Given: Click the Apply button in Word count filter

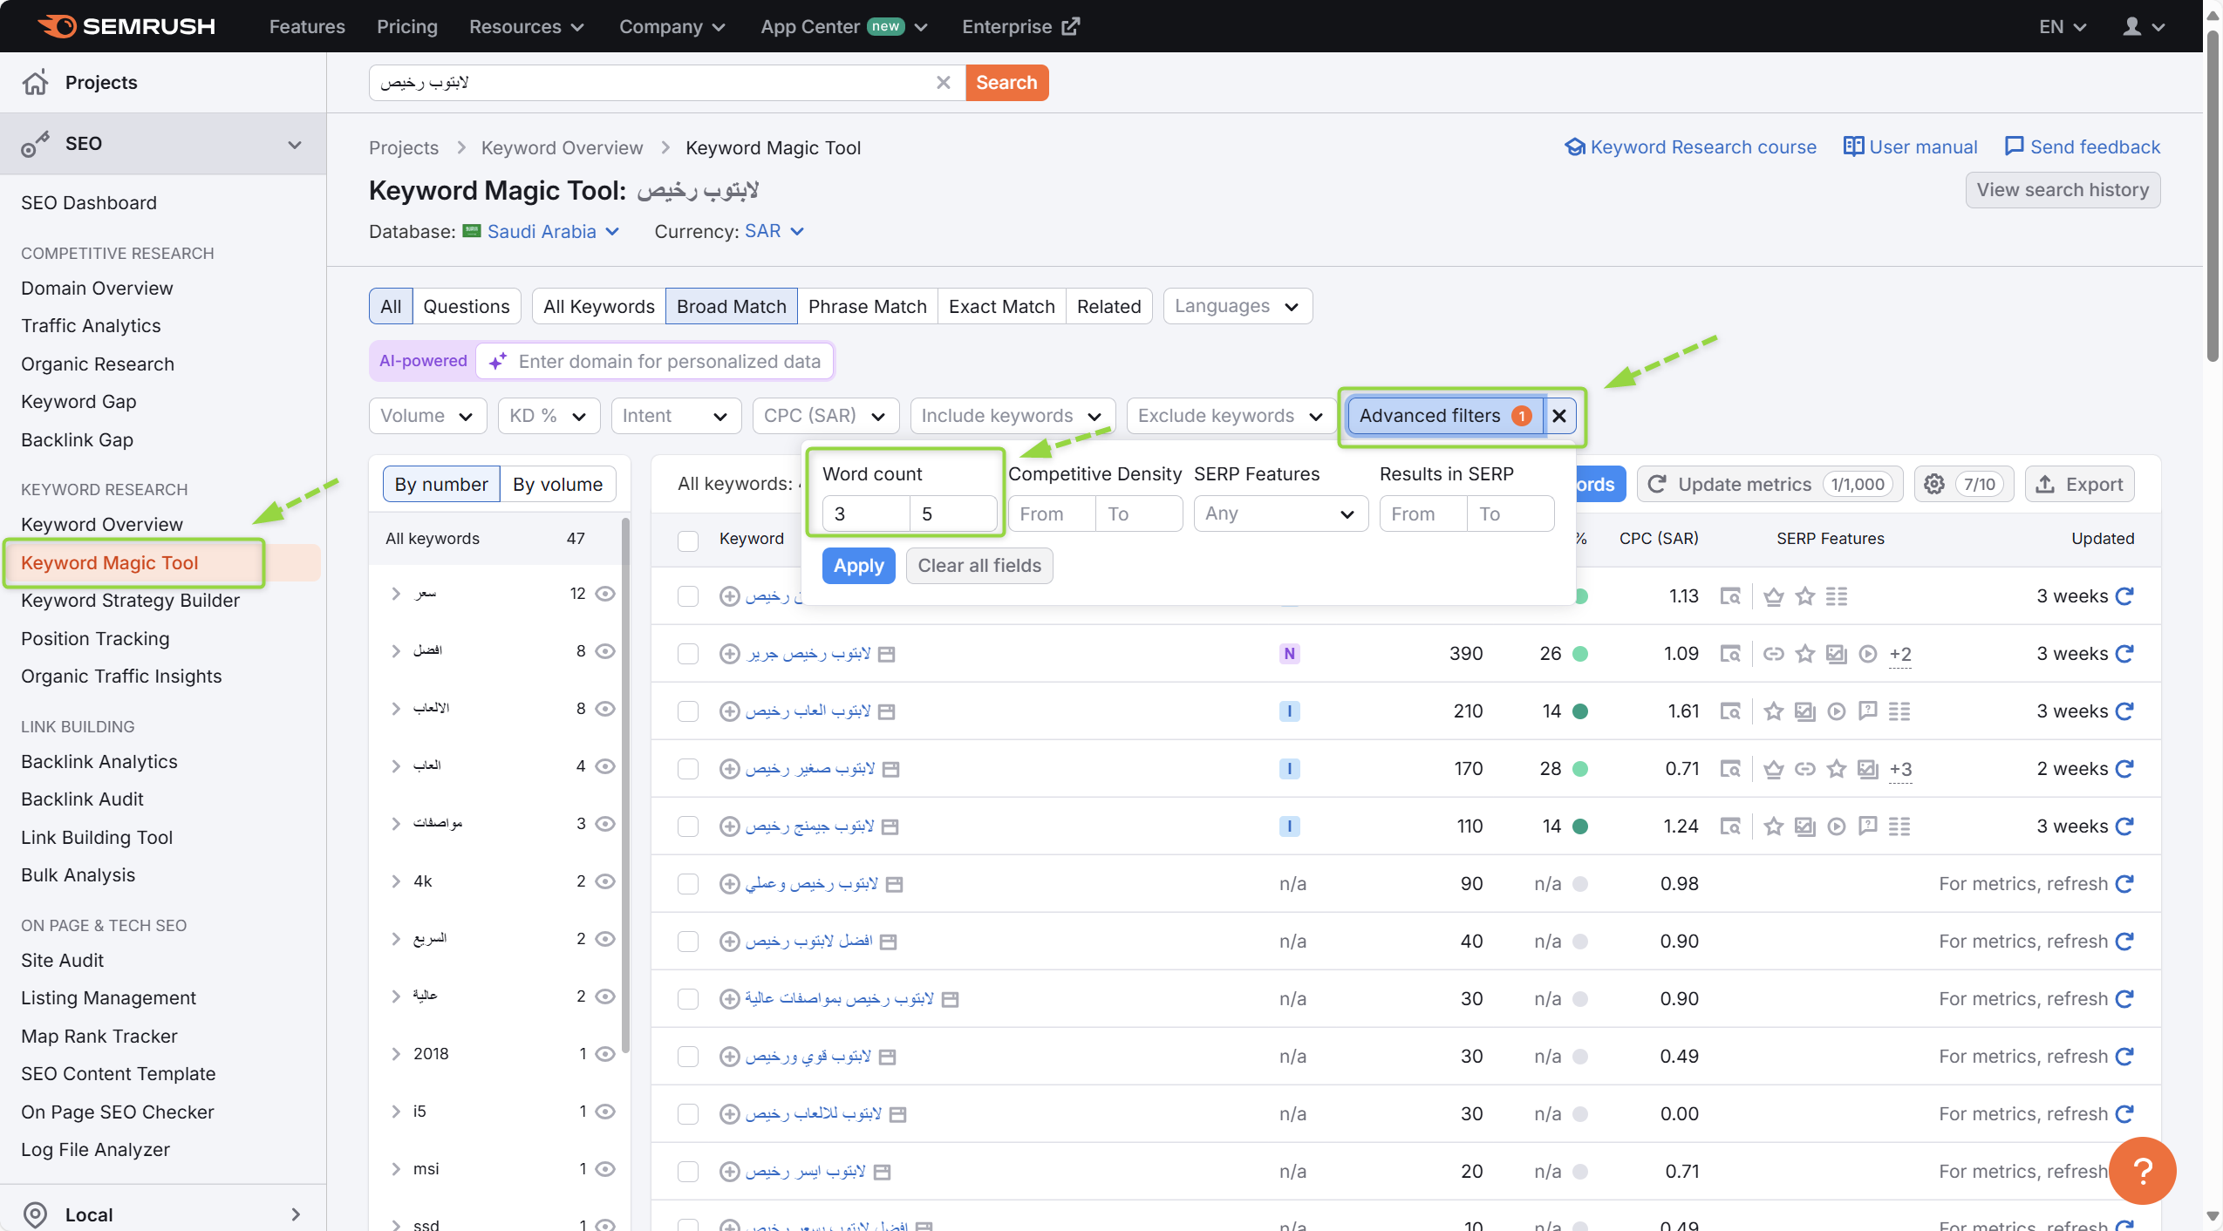Looking at the screenshot, I should point(857,565).
